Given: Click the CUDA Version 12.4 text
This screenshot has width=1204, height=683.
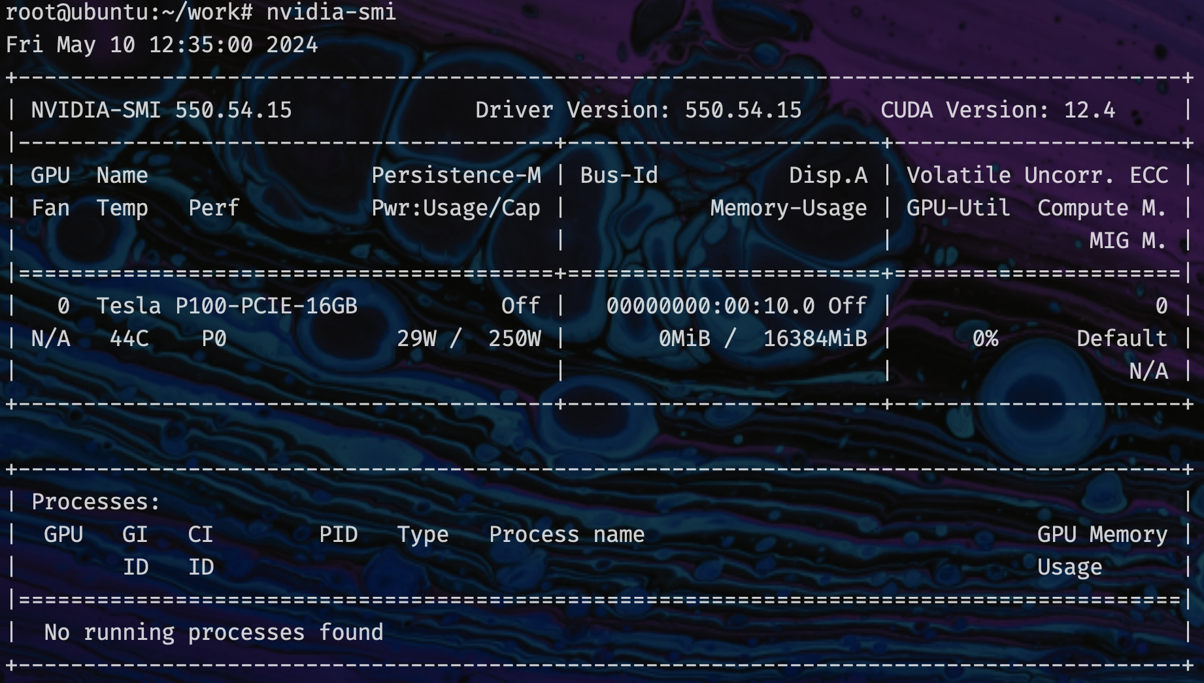Looking at the screenshot, I should pos(997,110).
